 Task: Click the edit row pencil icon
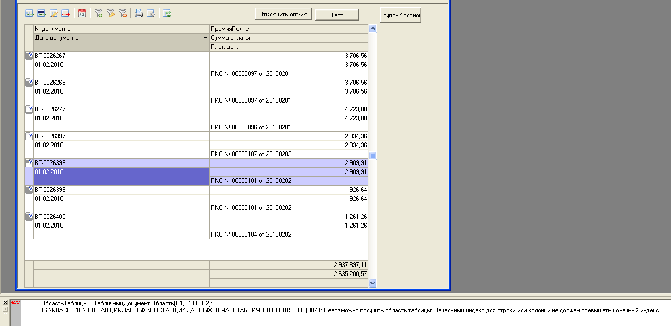click(x=54, y=14)
